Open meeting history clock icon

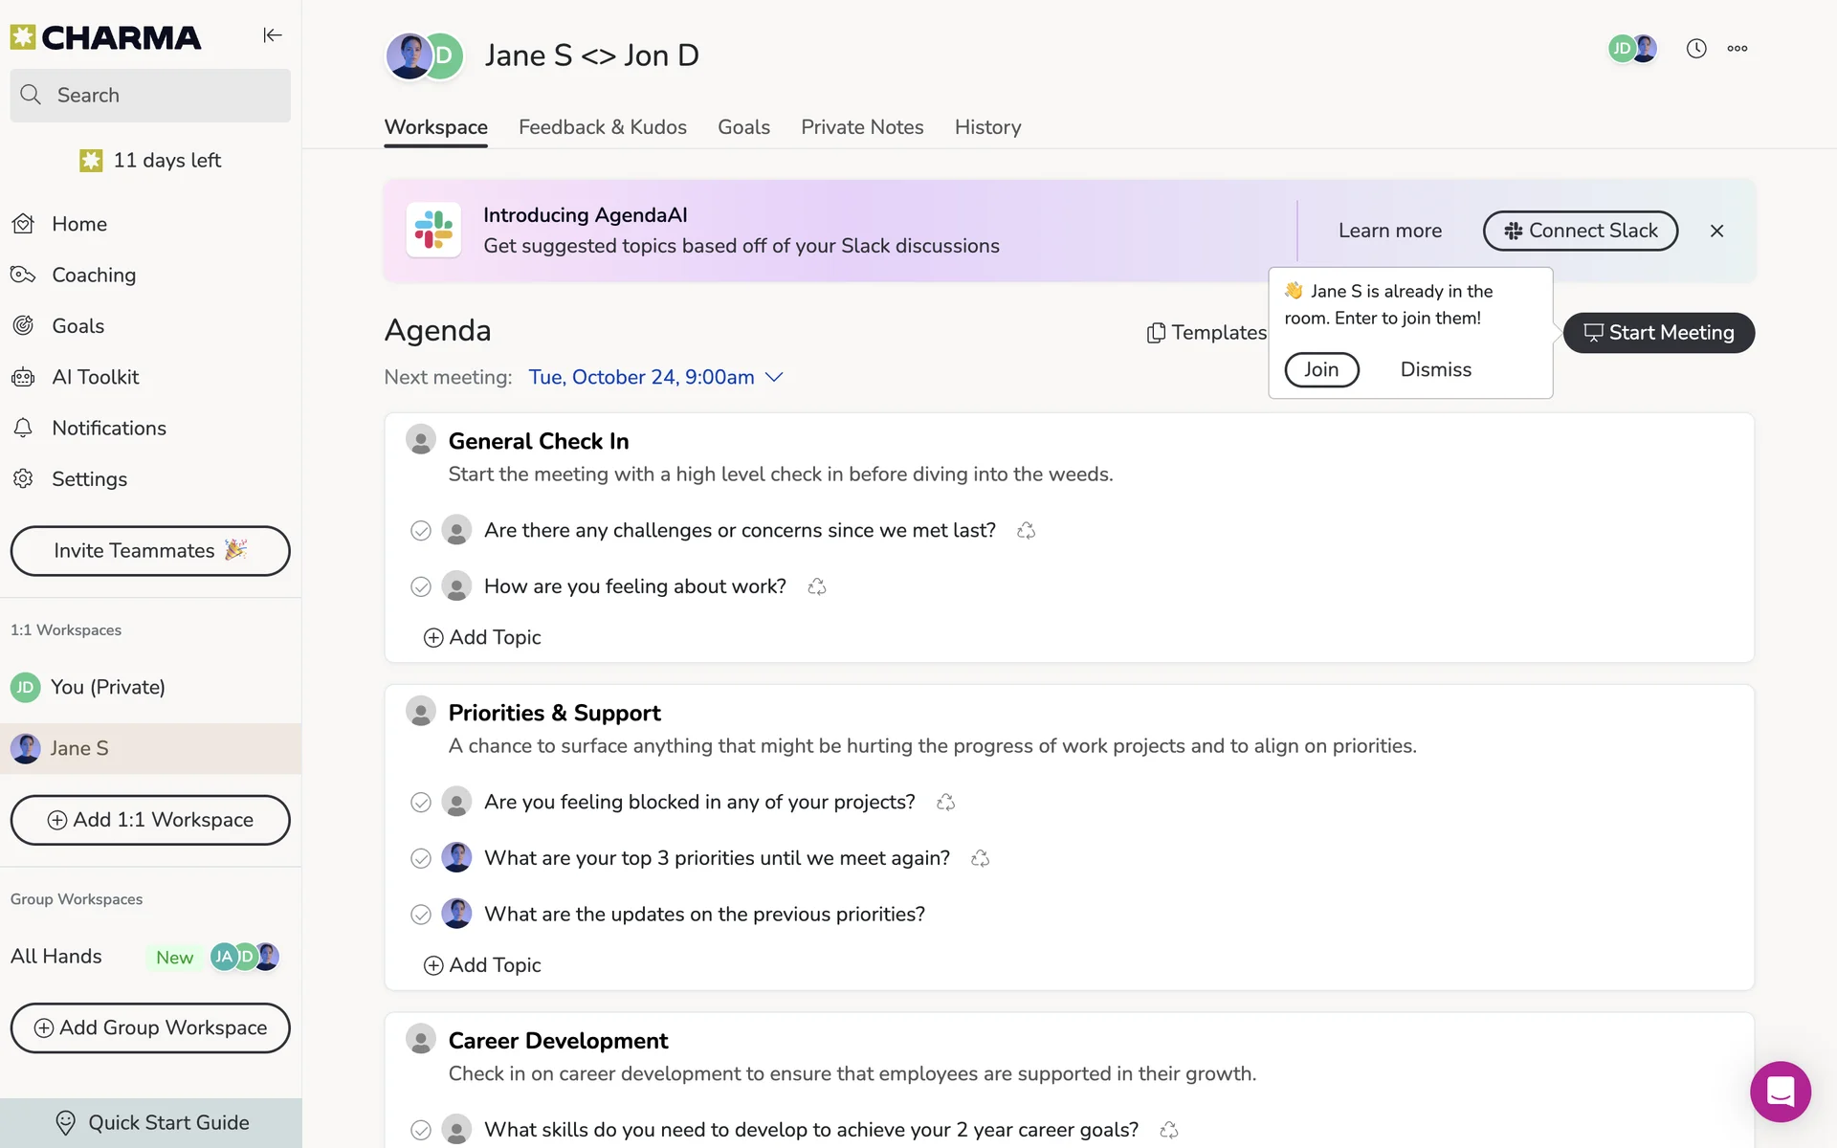[1696, 49]
